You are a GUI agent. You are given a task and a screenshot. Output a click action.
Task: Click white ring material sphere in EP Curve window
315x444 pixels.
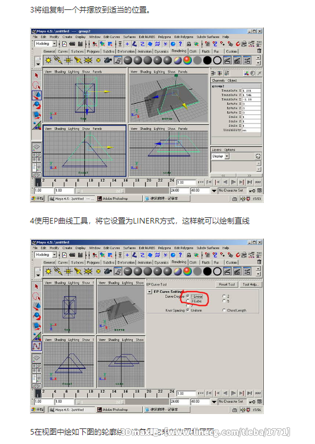click(217, 271)
